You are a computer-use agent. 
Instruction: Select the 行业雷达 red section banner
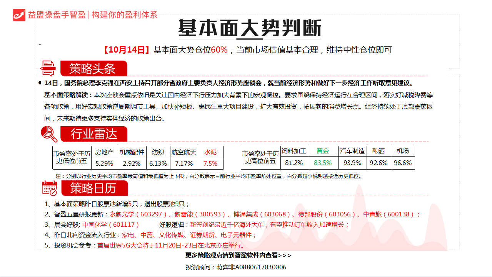[x=94, y=134]
